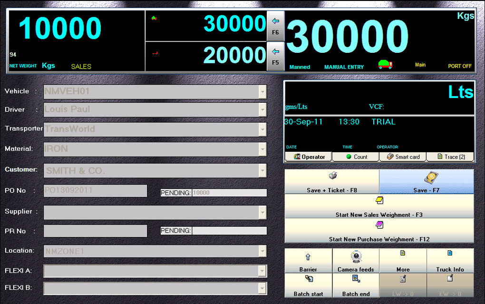Click the Batch start icon

[x=309, y=279]
